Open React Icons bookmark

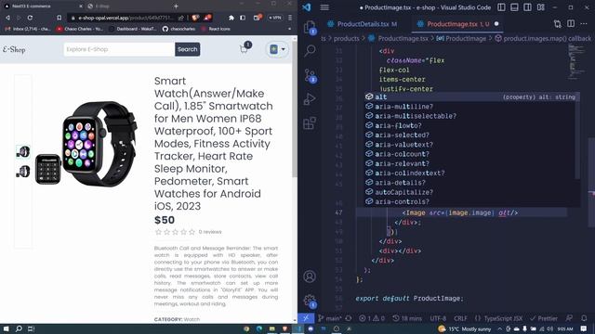click(x=216, y=29)
